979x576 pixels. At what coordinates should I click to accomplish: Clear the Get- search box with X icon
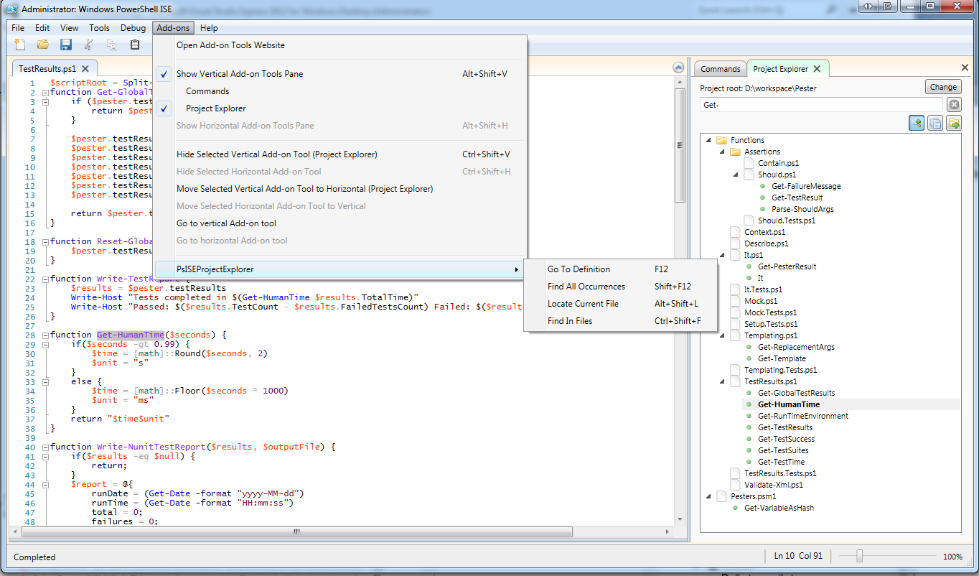pos(954,105)
